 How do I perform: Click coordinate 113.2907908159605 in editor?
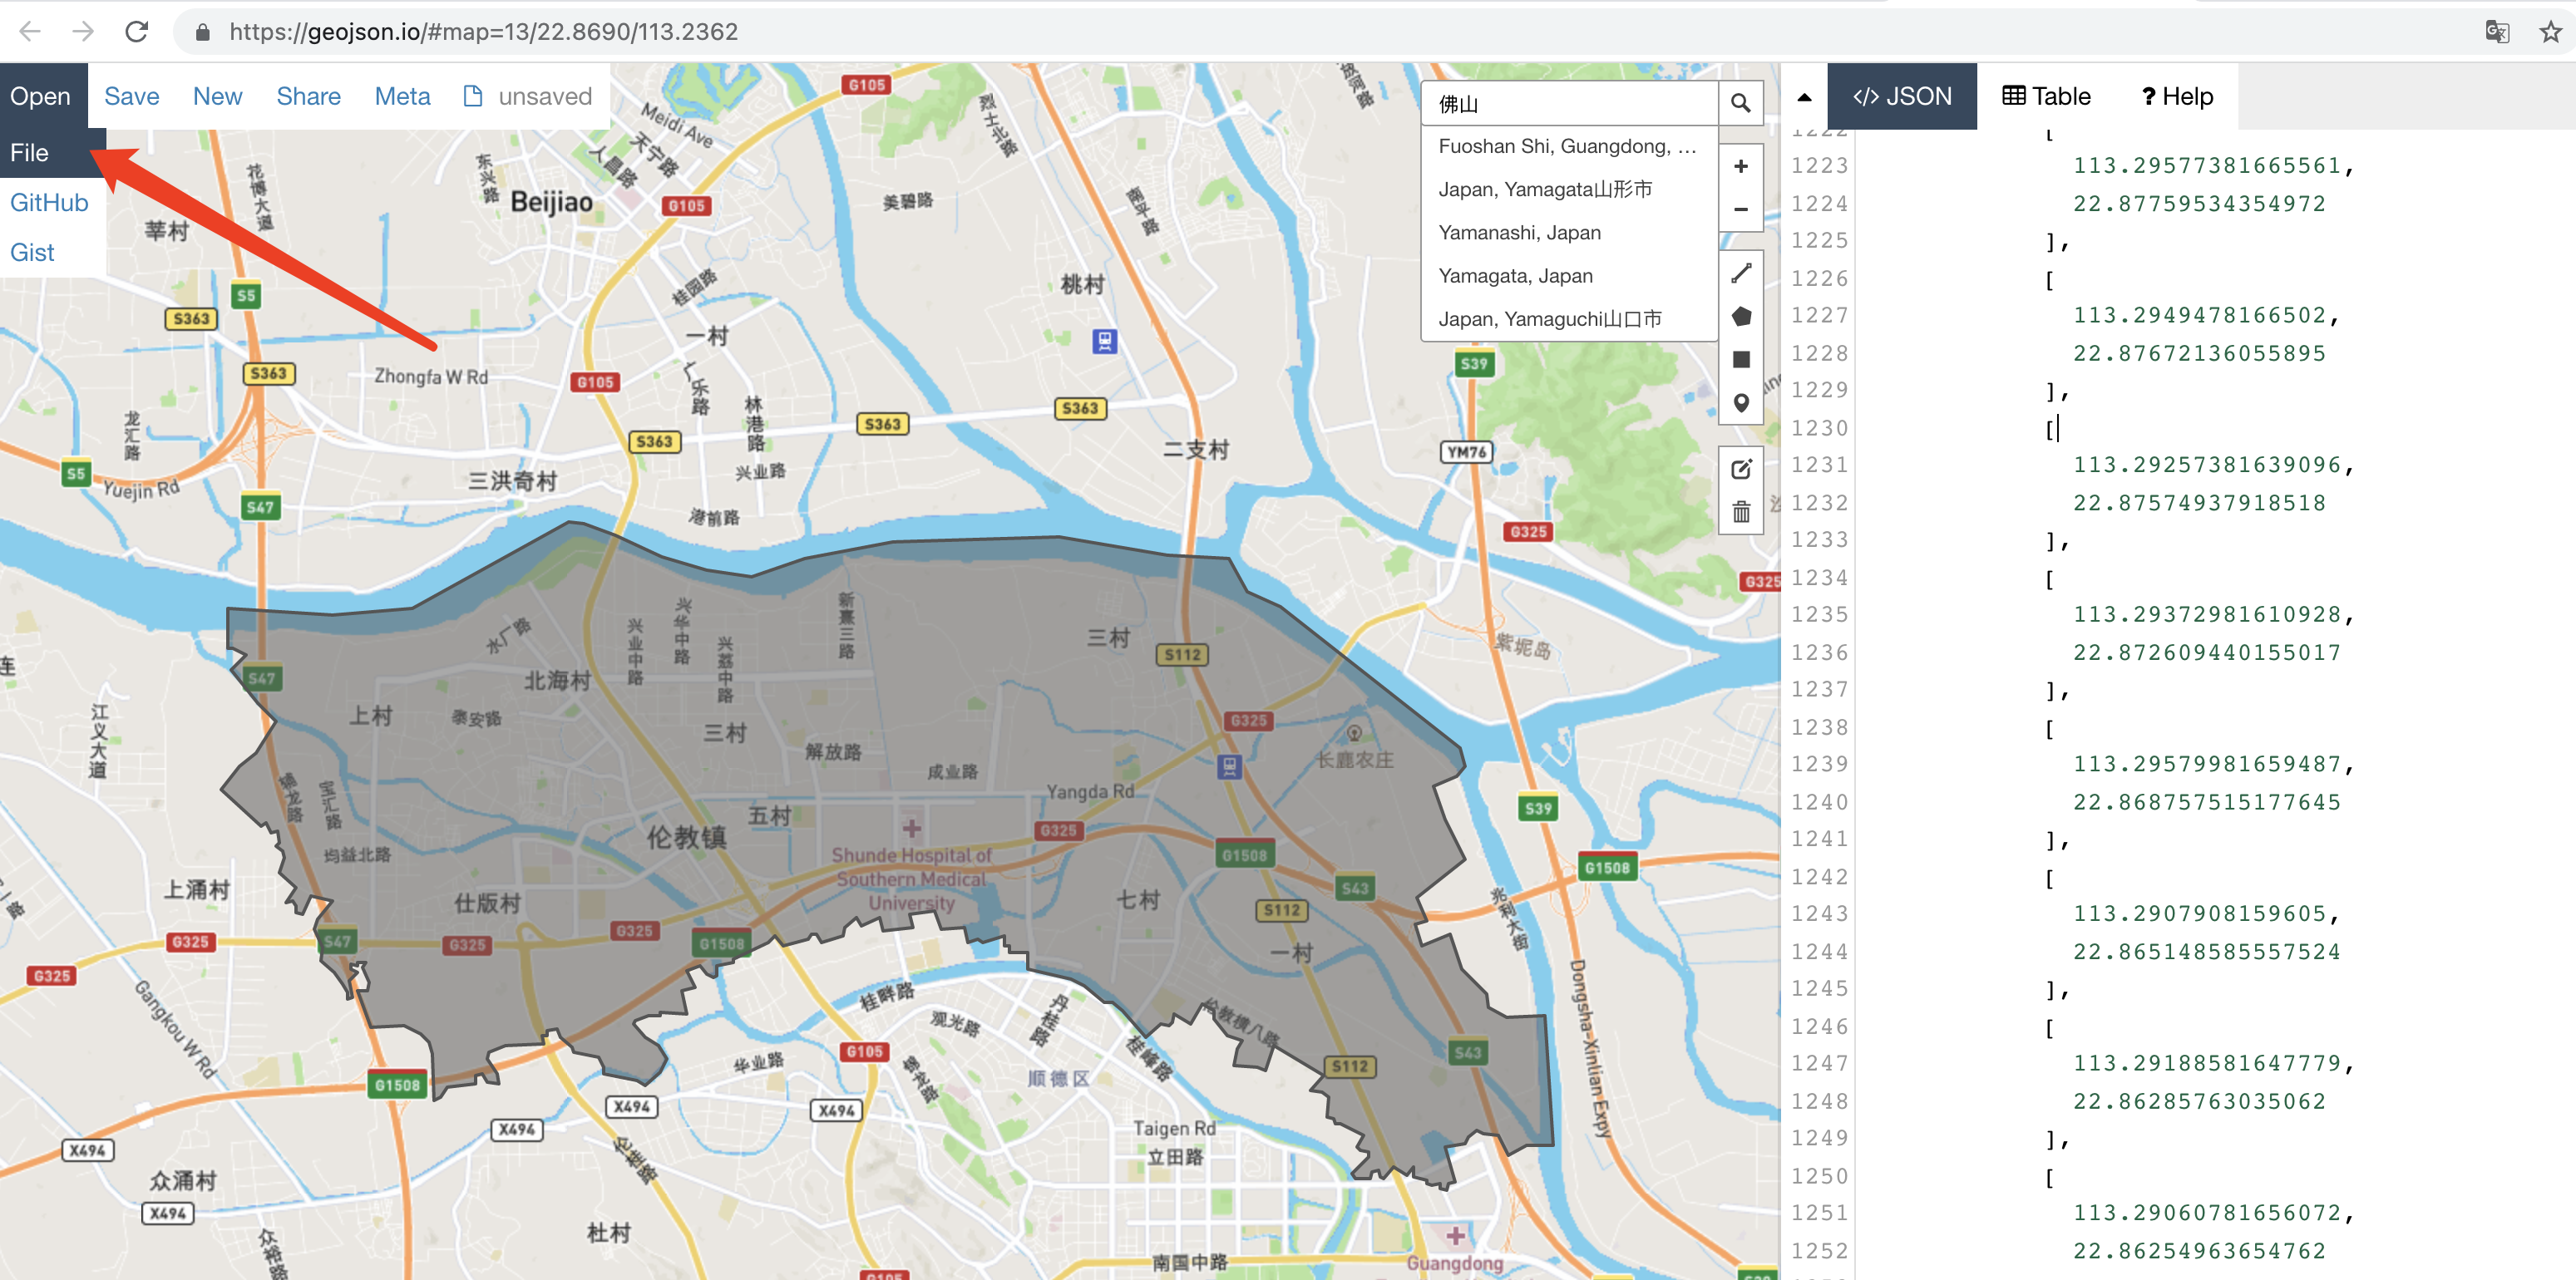[x=2199, y=913]
